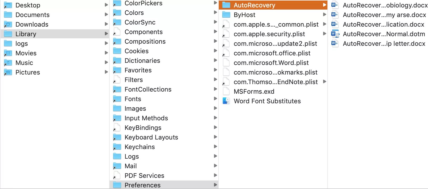Expand the AutoRecovery folder arrow
The image size is (428, 189).
(x=324, y=5)
